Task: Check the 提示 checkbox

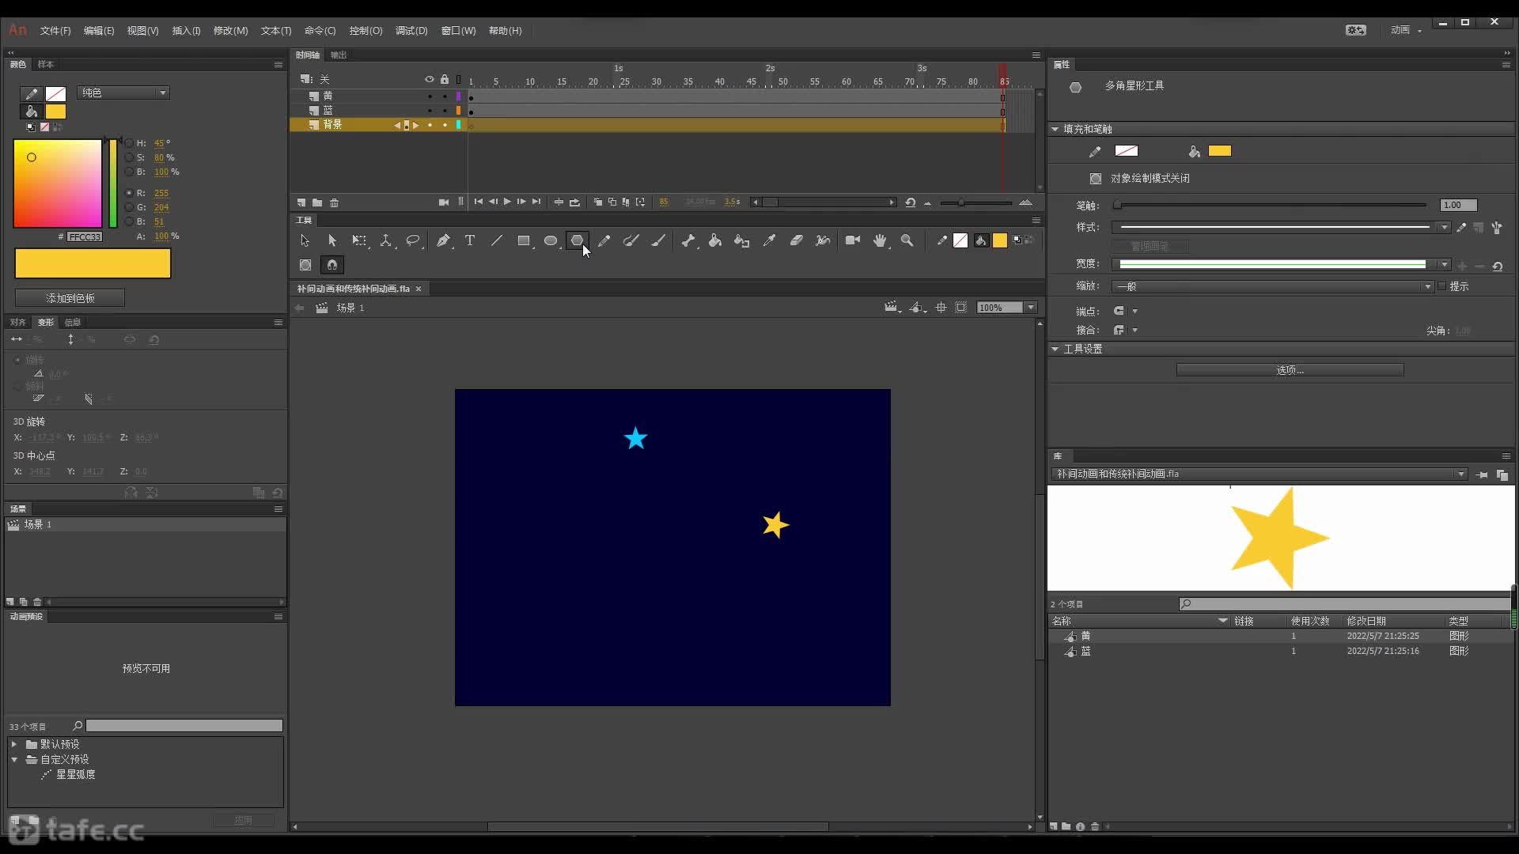Action: tap(1441, 286)
